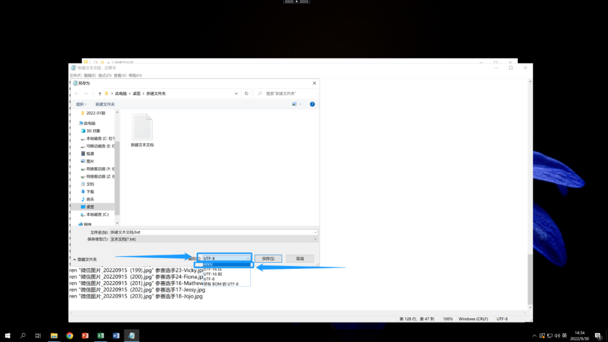Open Task View on taskbar
The width and height of the screenshot is (608, 342).
pyautogui.click(x=38, y=335)
